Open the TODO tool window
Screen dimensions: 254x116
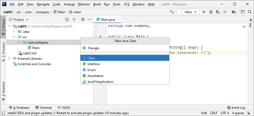pyautogui.click(x=64, y=108)
